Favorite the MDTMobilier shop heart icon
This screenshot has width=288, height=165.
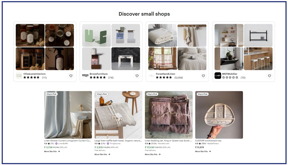coord(269,76)
